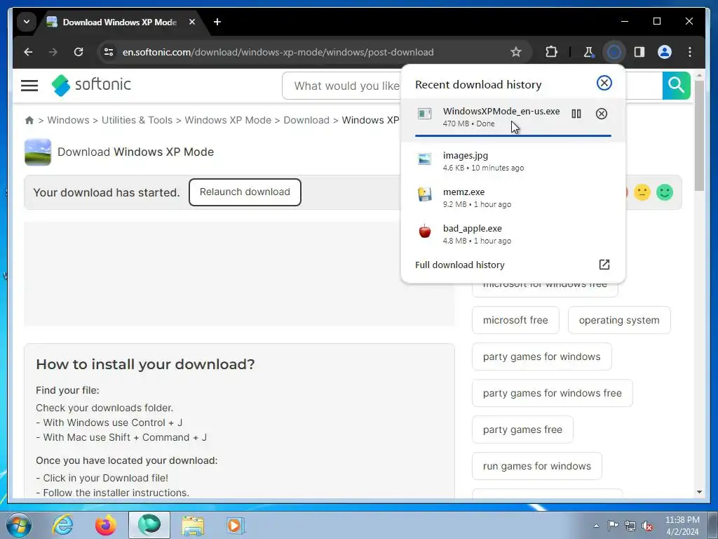Open Download breadcrumb link
Viewport: 718px width, 539px height.
pyautogui.click(x=306, y=120)
